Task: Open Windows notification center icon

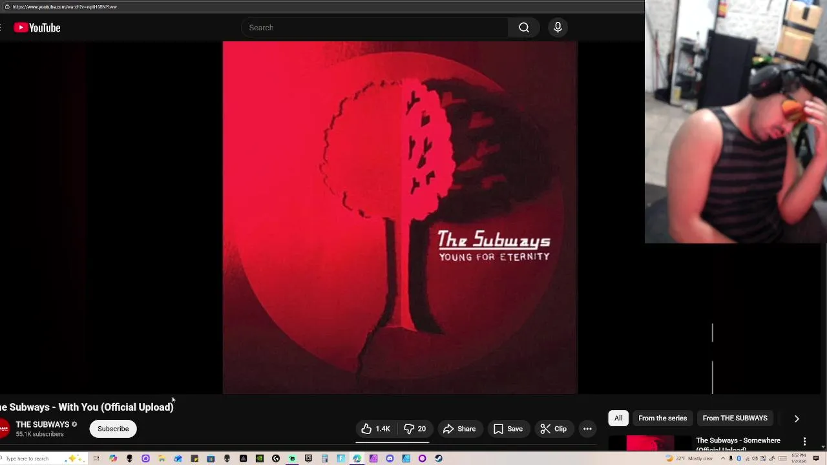Action: 816,459
